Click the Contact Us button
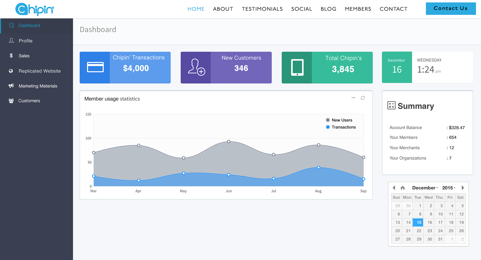The width and height of the screenshot is (481, 260). point(450,9)
